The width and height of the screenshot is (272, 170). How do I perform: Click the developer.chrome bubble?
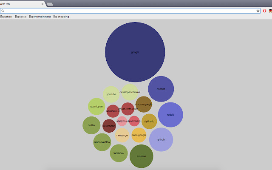130,92
